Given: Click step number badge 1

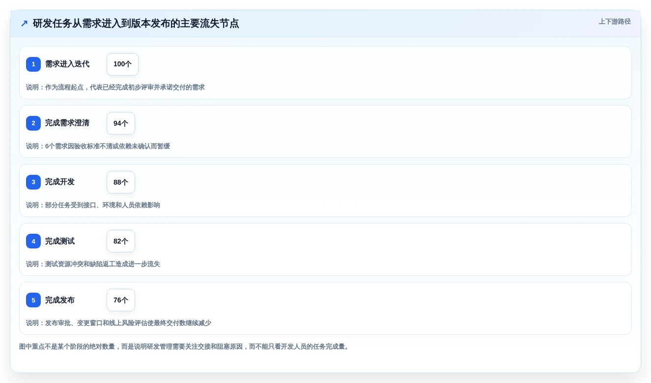Looking at the screenshot, I should coord(33,64).
